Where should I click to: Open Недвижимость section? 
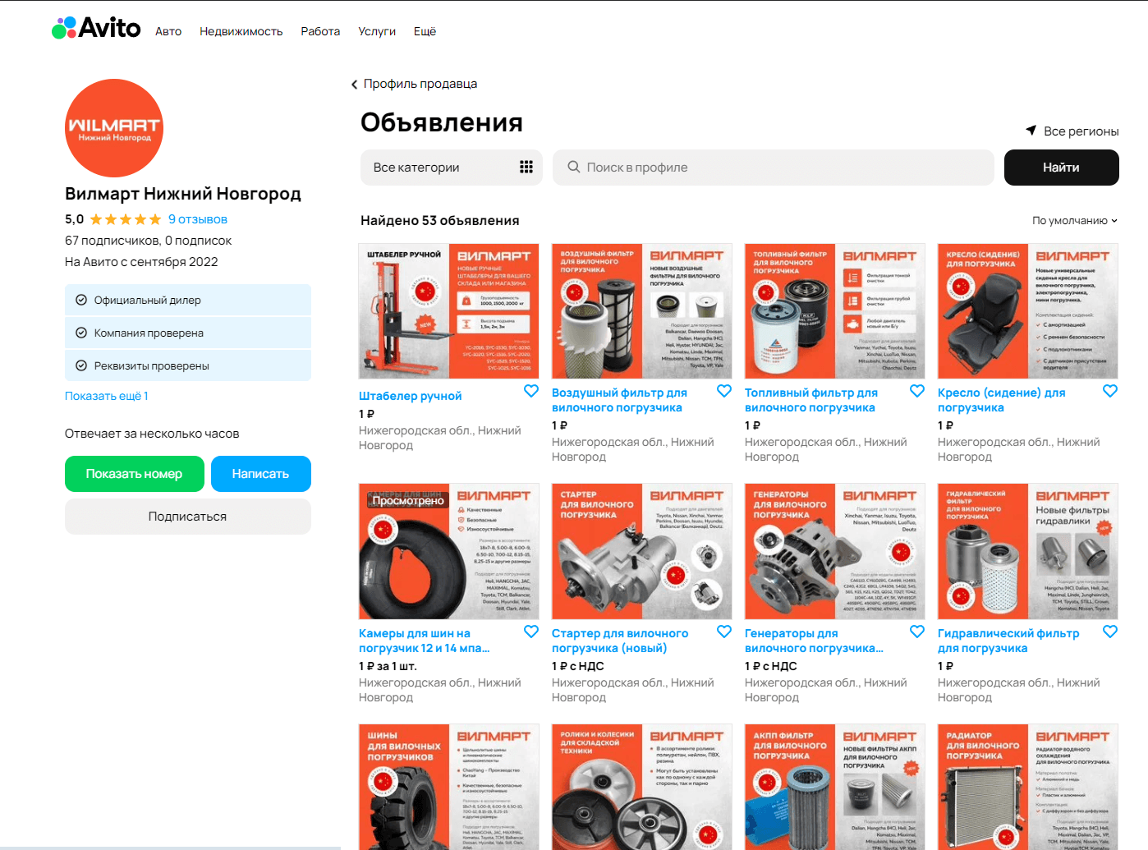click(241, 31)
